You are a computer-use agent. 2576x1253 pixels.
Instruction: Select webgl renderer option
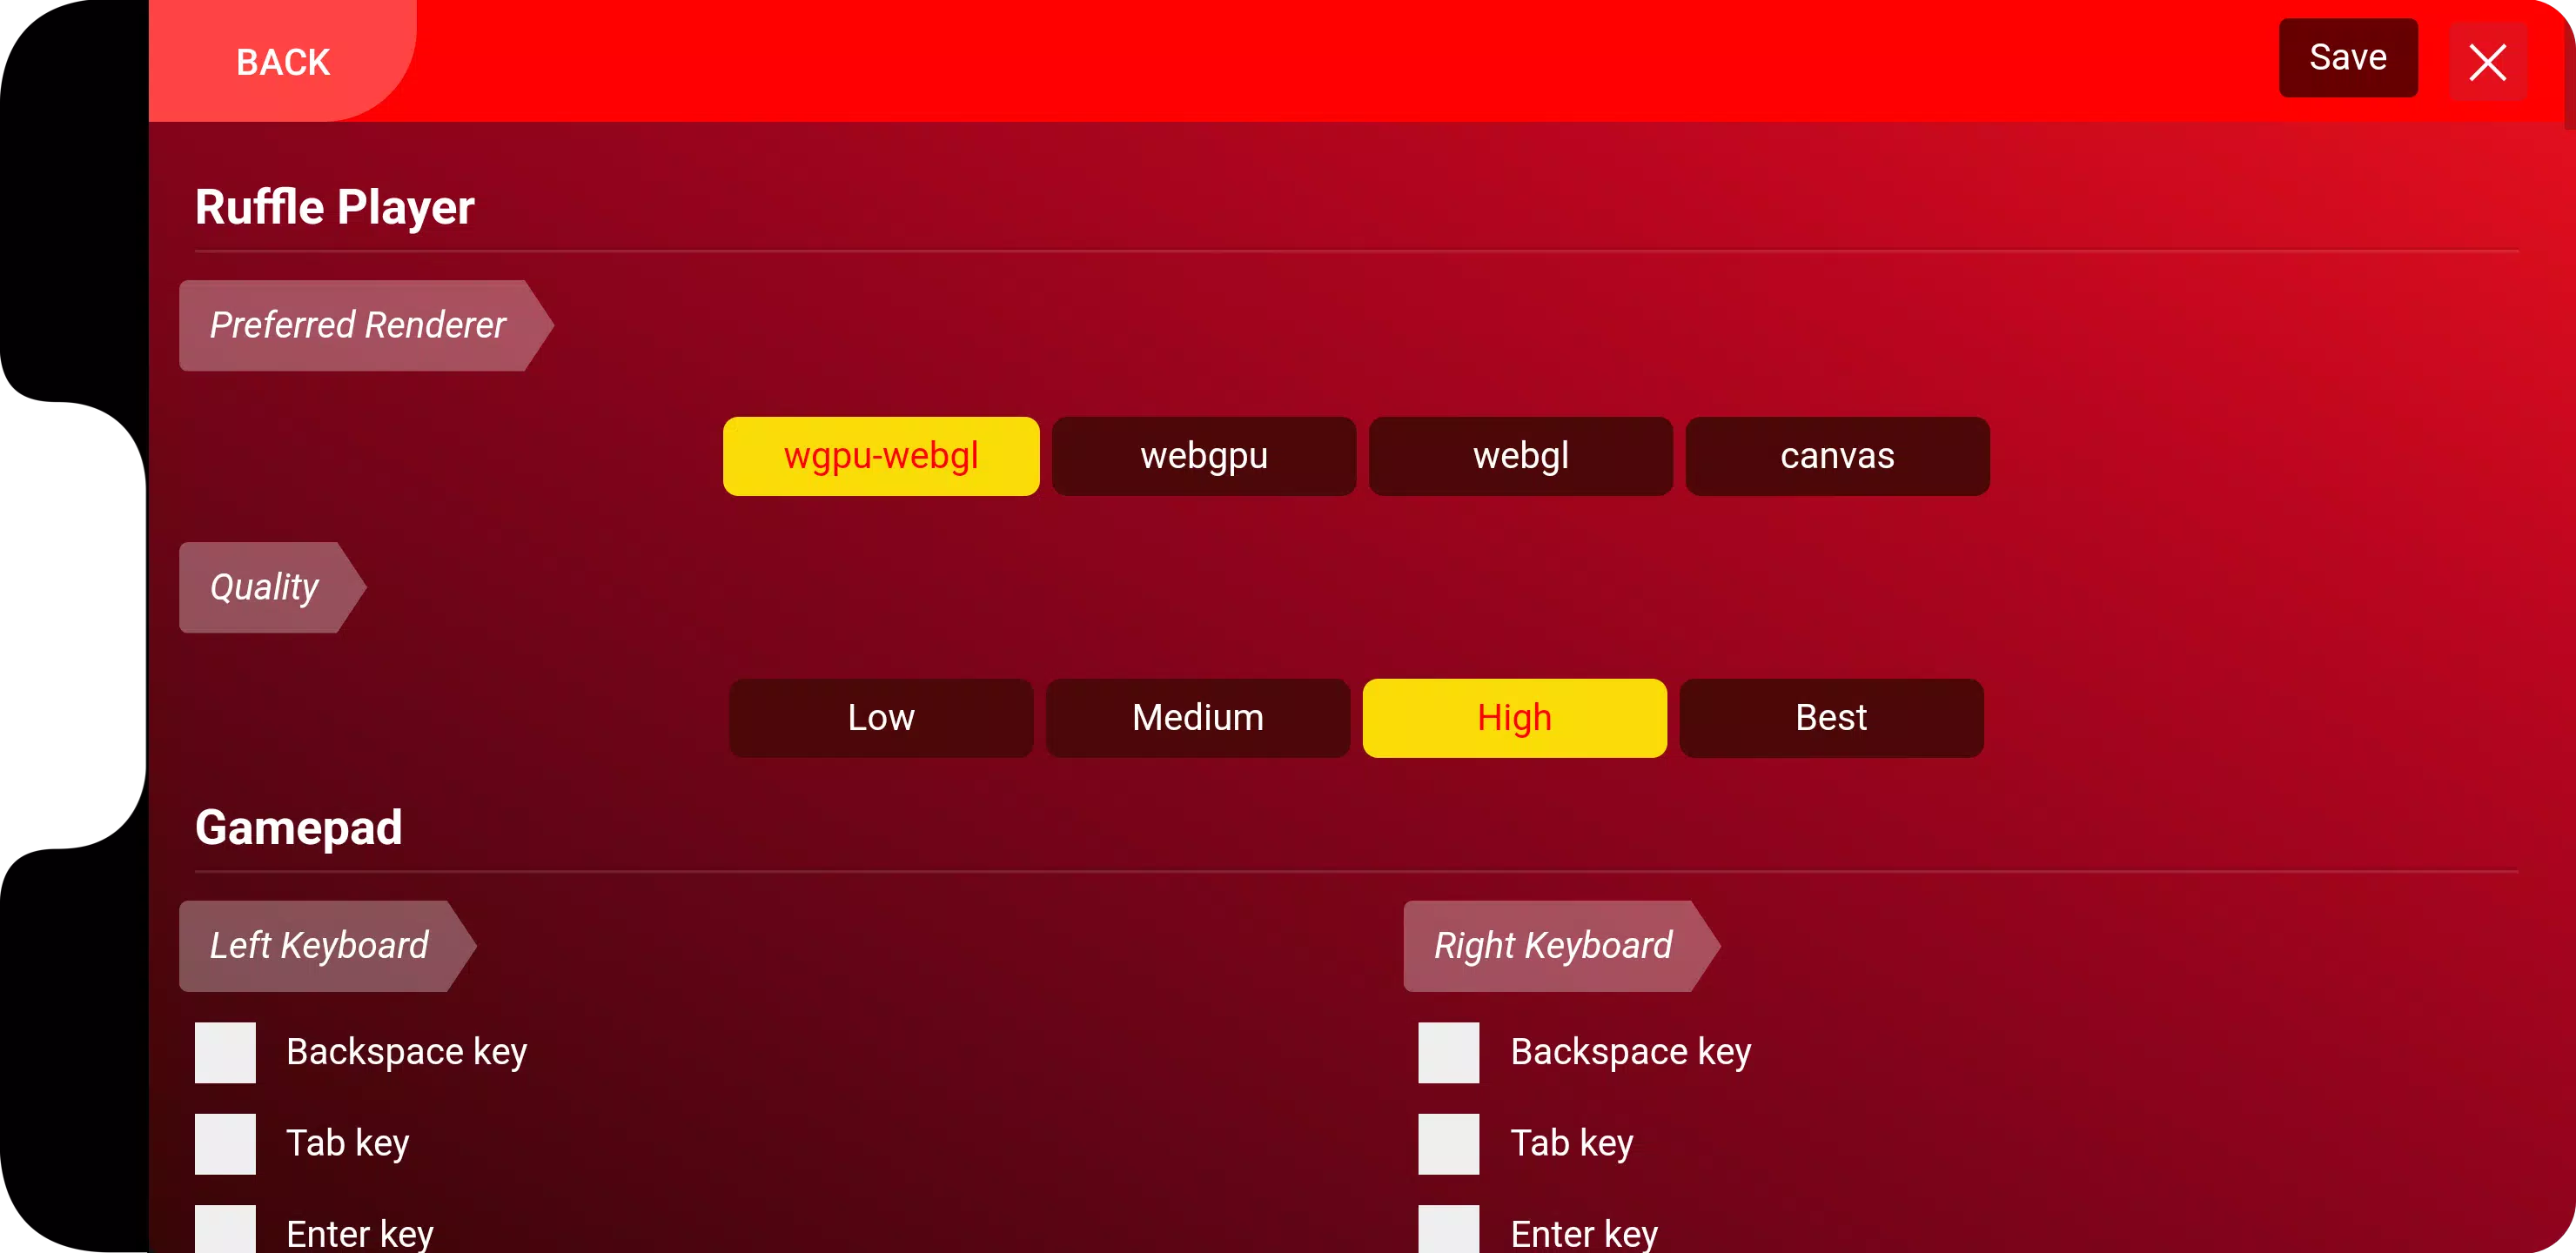(1519, 455)
